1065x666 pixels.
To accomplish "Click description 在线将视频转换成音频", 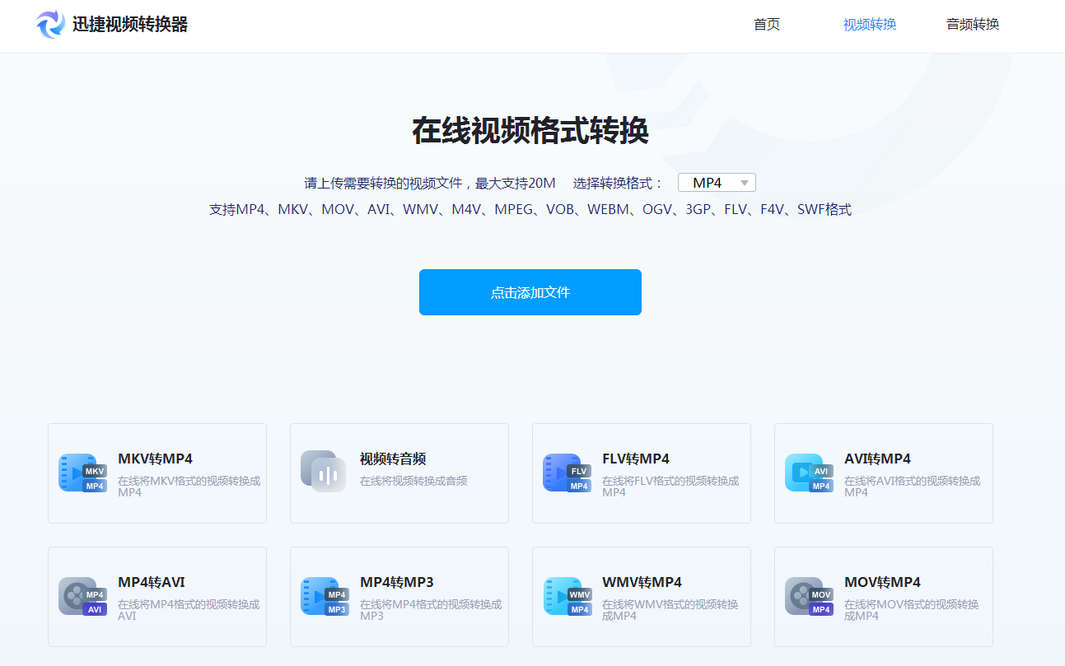I will point(413,481).
